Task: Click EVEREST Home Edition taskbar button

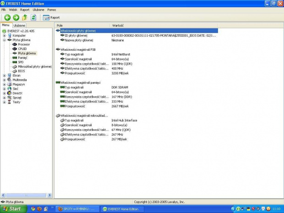Action: coord(122,209)
